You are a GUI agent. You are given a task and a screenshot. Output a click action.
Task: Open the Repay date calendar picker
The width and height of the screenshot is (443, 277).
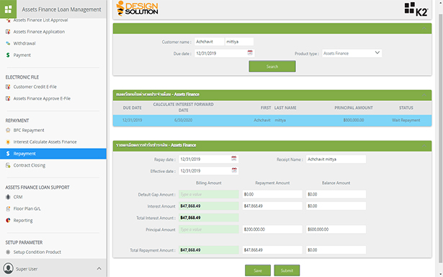coord(234,159)
